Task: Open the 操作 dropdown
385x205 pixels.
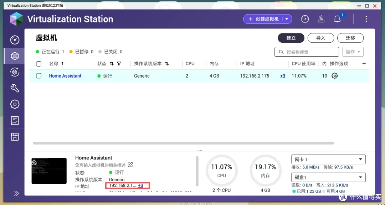Action: (x=353, y=52)
